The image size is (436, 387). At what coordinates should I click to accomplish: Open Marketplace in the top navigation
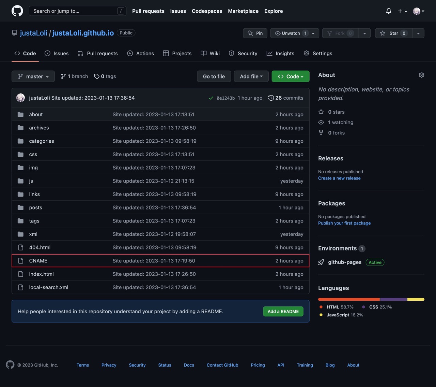[243, 11]
